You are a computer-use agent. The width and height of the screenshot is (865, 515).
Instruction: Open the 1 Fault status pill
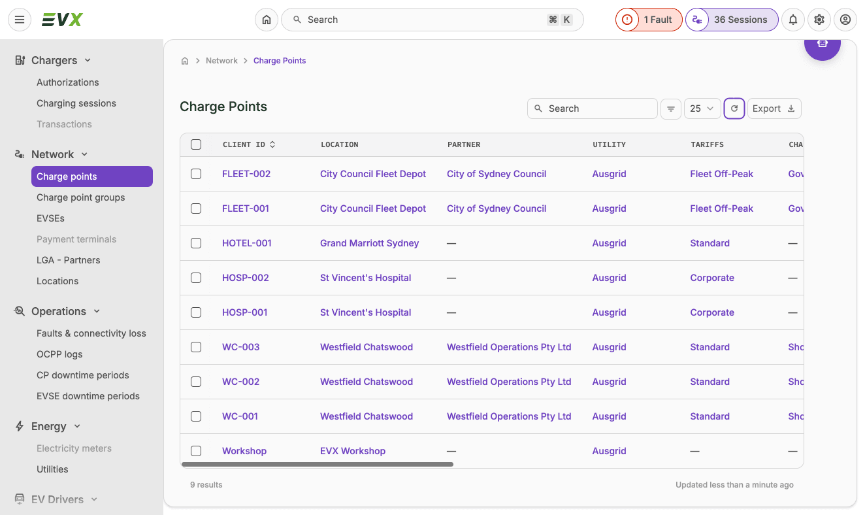click(x=649, y=20)
